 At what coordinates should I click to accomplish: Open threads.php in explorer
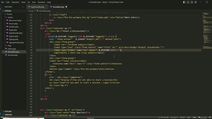pyautogui.click(x=13, y=55)
